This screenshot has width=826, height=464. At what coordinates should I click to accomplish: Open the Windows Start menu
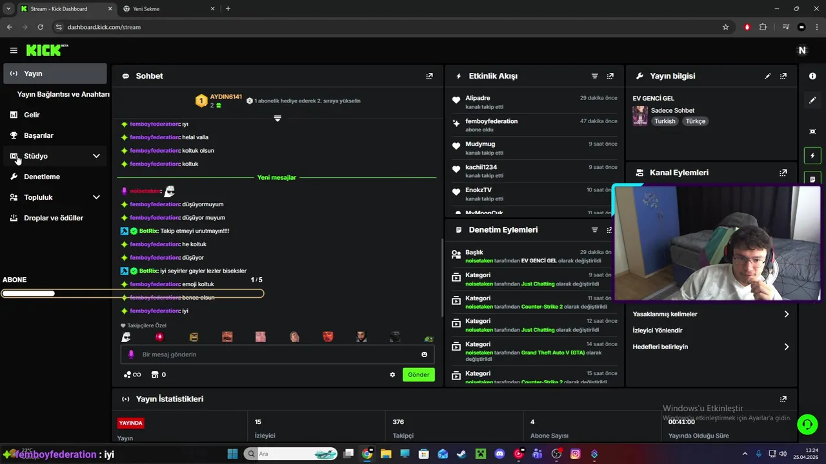click(x=232, y=454)
